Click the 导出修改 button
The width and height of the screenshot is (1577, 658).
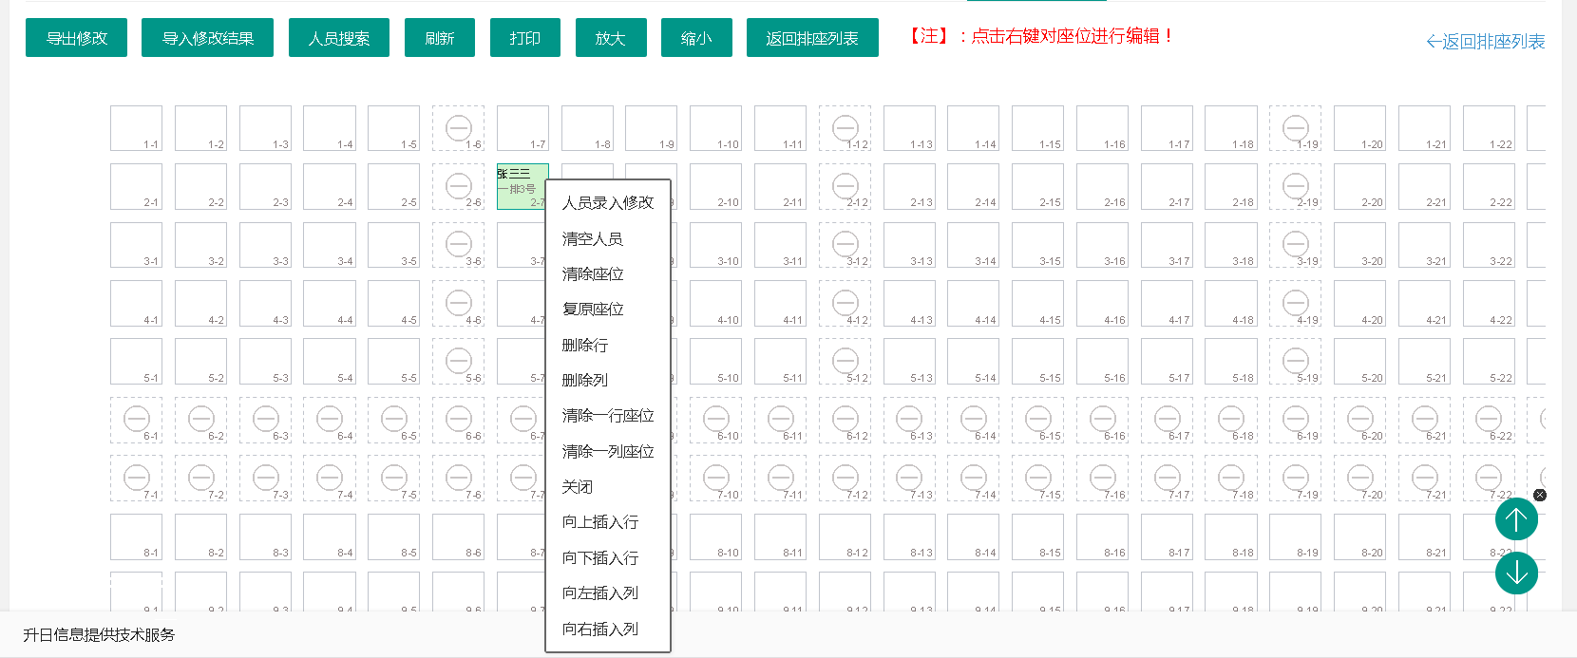76,38
